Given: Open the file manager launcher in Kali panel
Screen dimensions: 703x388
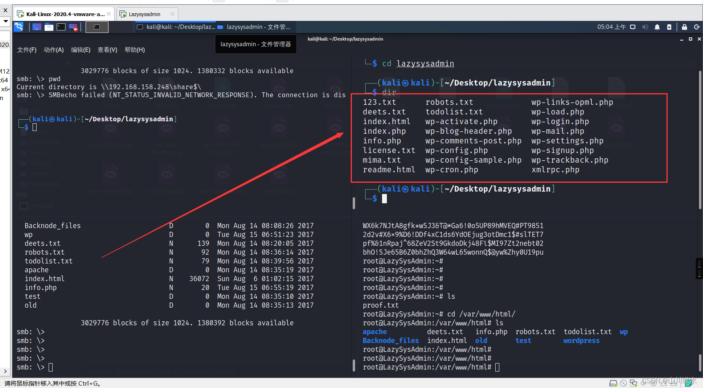Looking at the screenshot, I should coord(49,27).
